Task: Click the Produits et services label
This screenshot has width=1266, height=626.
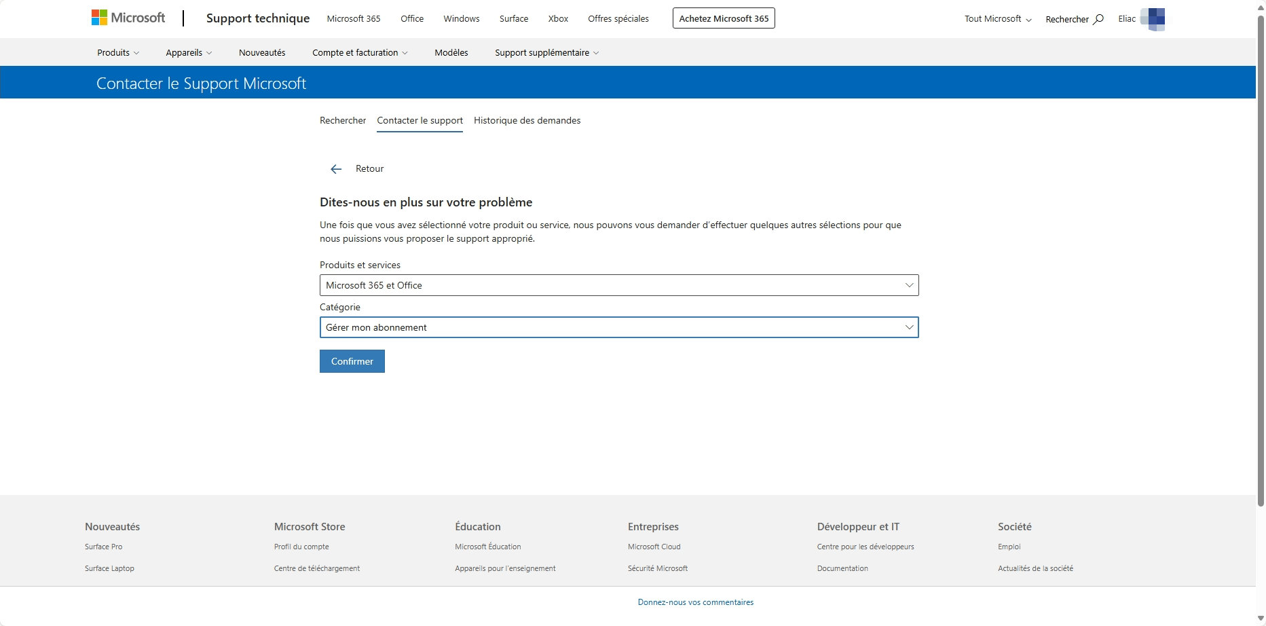Action: coord(360,265)
